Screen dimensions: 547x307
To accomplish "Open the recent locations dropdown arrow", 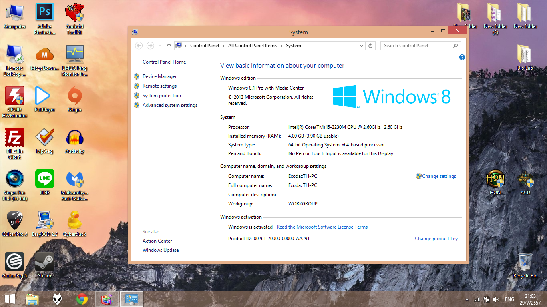I will click(160, 46).
